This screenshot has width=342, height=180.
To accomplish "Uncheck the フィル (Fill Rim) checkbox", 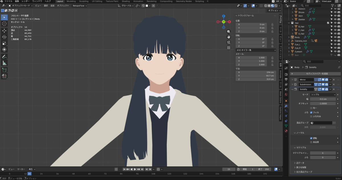I will 311,112.
